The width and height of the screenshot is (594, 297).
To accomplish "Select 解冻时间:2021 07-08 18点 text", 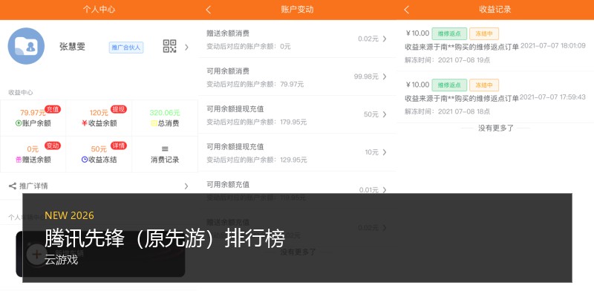I will point(448,111).
